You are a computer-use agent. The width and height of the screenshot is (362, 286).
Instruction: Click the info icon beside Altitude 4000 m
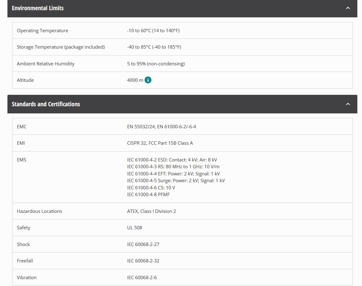pos(148,80)
